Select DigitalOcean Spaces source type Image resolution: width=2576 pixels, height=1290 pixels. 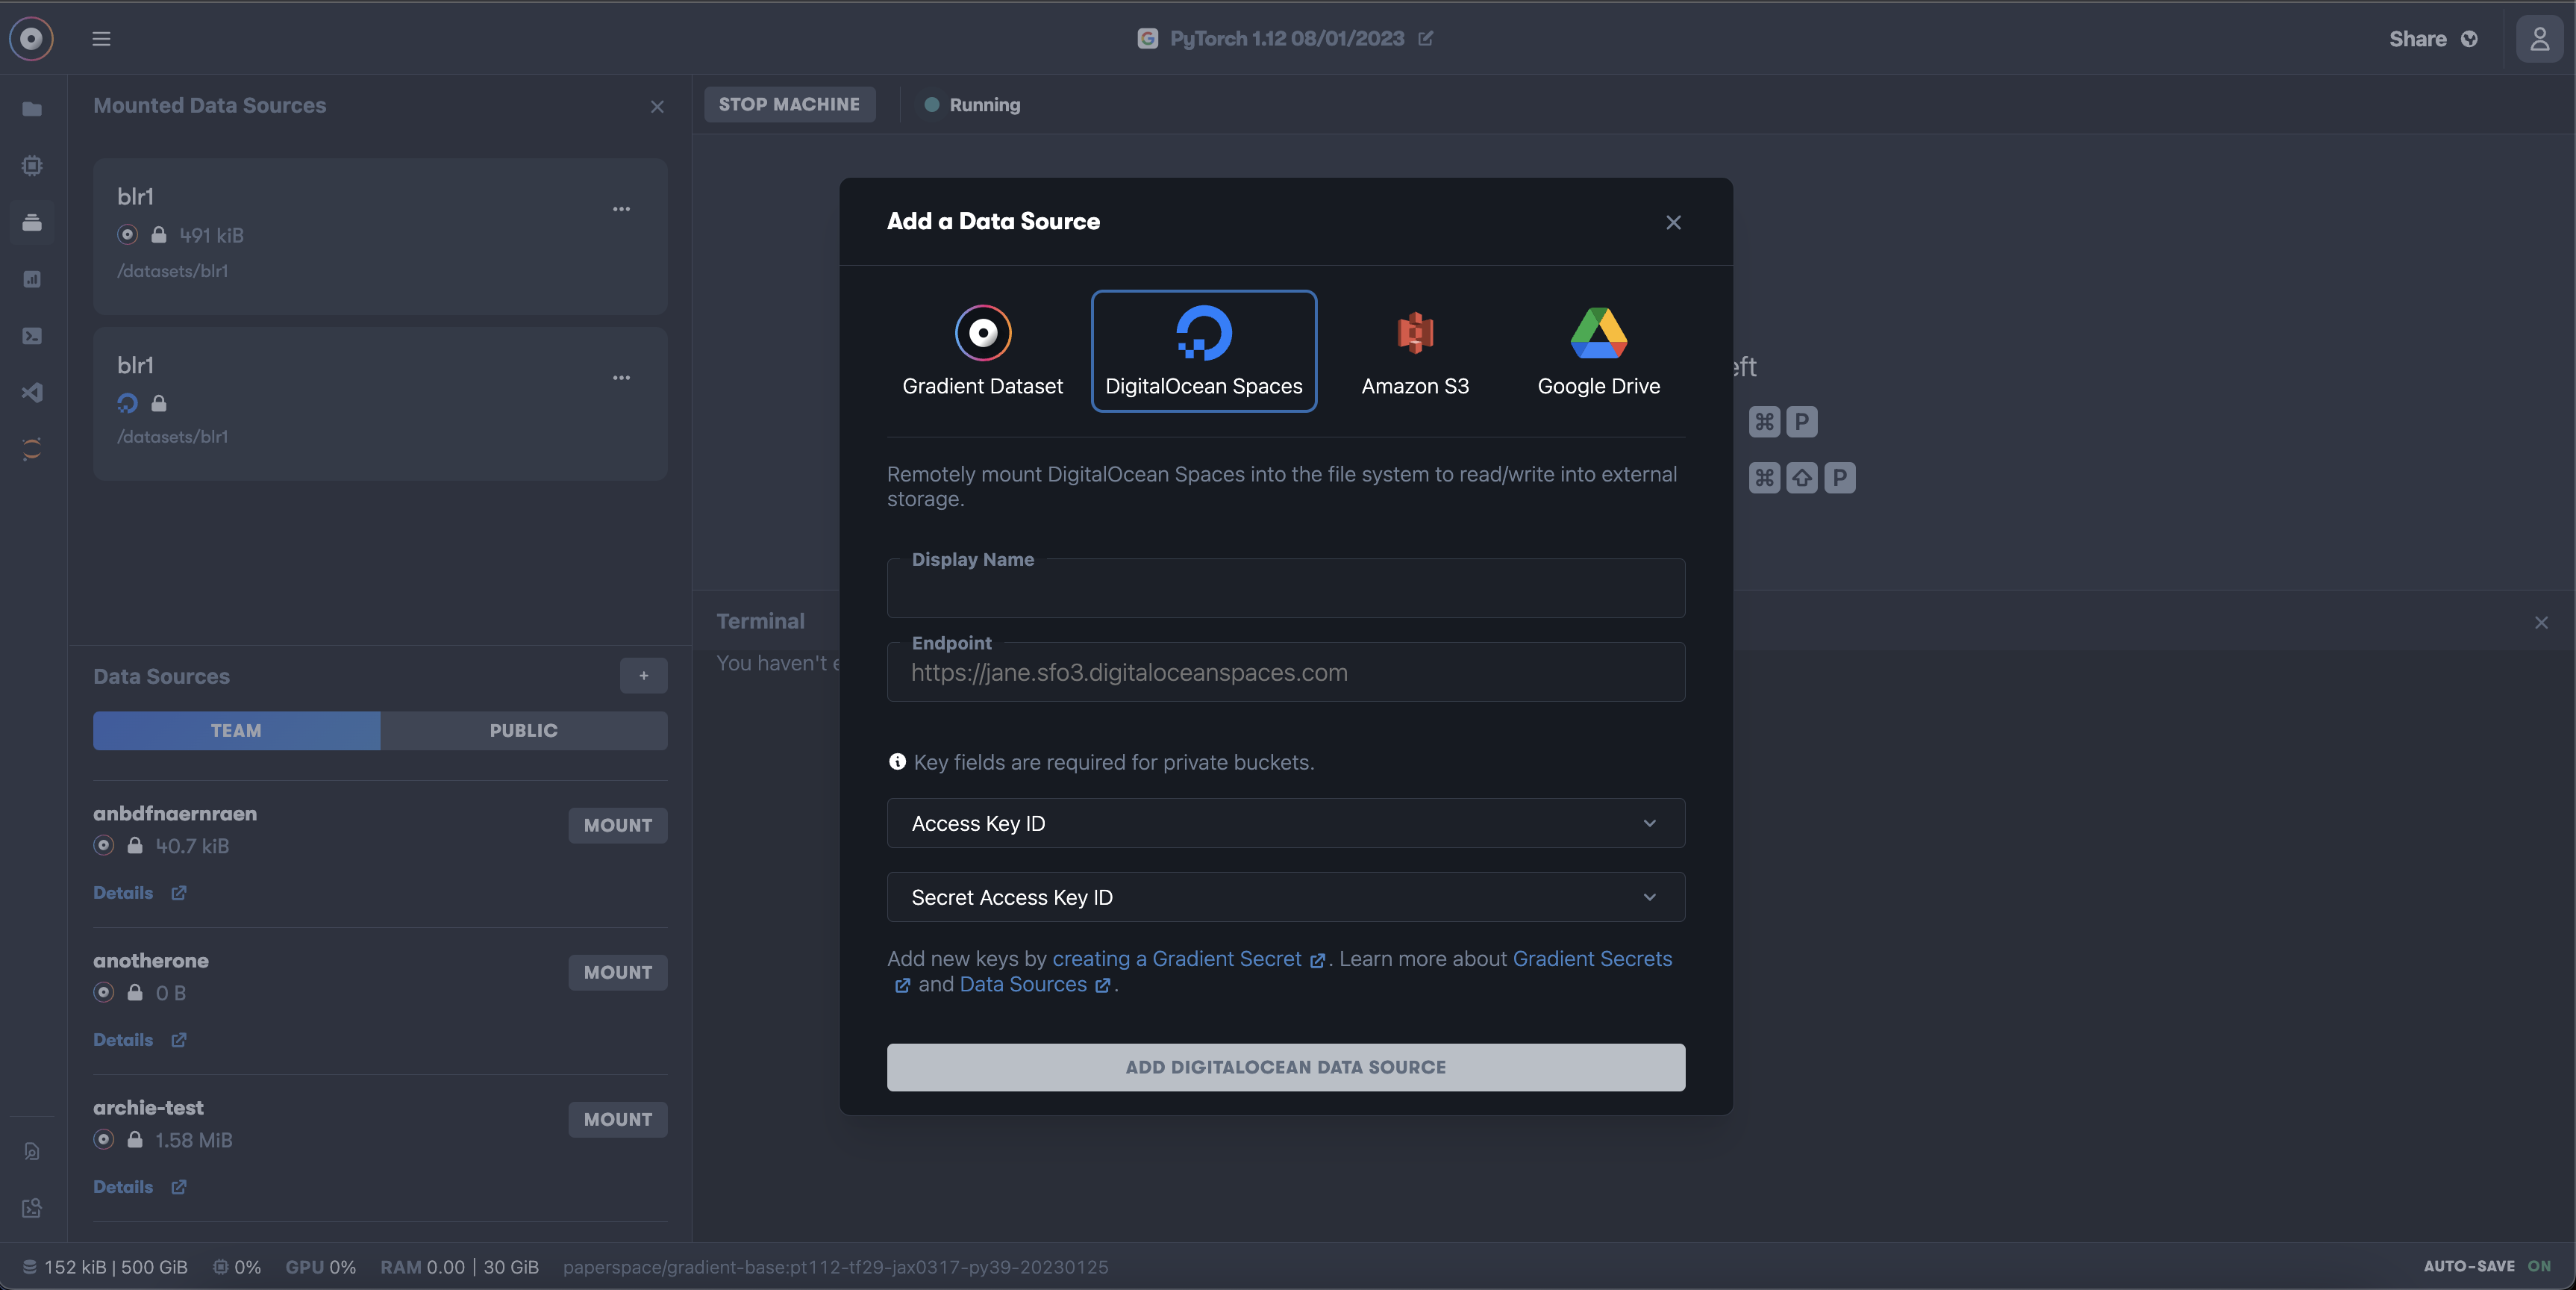point(1203,352)
